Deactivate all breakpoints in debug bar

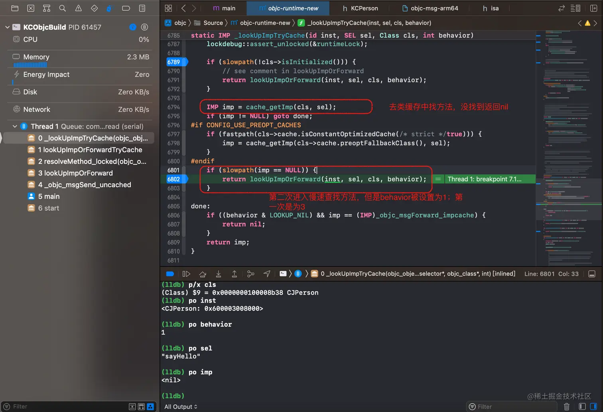[x=170, y=274]
